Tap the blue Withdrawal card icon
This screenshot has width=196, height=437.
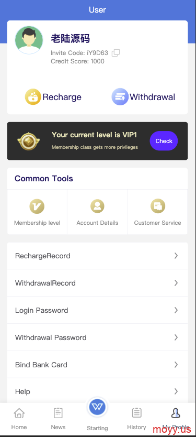click(120, 97)
